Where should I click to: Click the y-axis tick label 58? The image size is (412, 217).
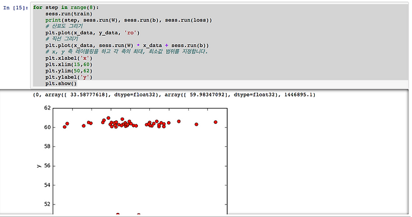47,146
